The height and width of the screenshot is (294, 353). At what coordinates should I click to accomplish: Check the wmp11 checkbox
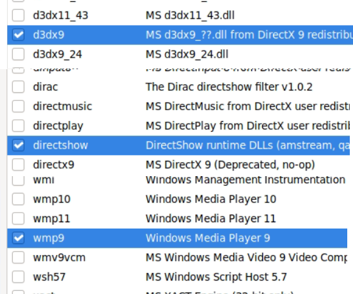(19, 218)
